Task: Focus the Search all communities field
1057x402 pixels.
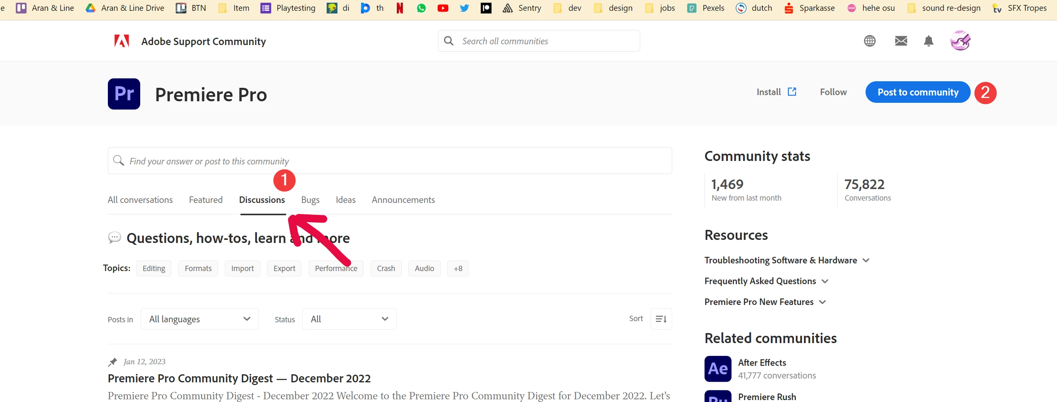Action: coord(539,40)
